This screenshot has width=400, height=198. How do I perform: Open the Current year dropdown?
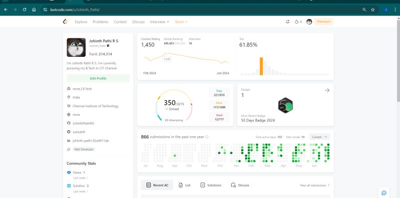tap(319, 137)
